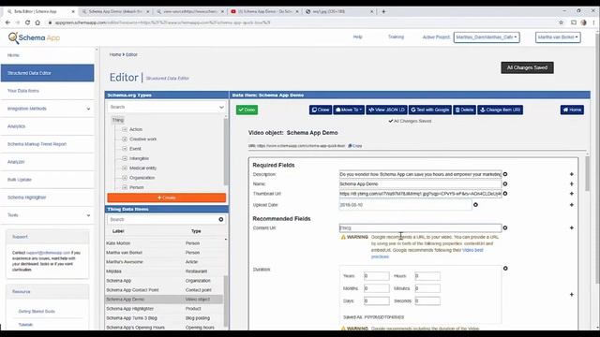Expand the Person type node

(125, 187)
